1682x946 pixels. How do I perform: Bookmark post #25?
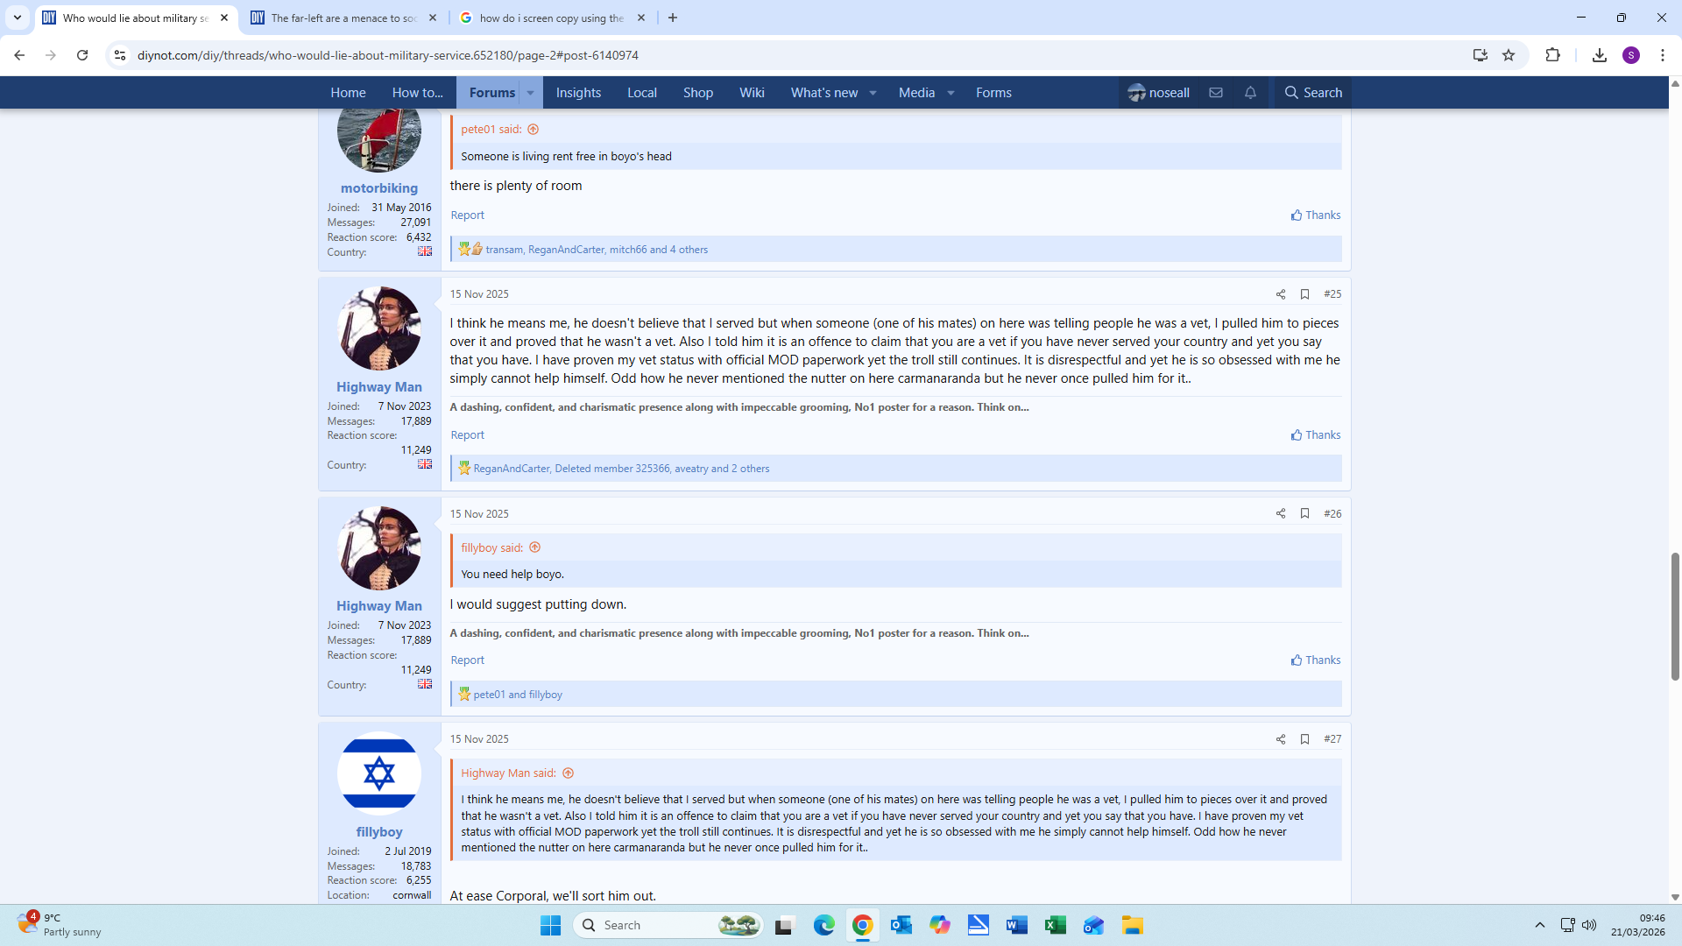point(1304,294)
